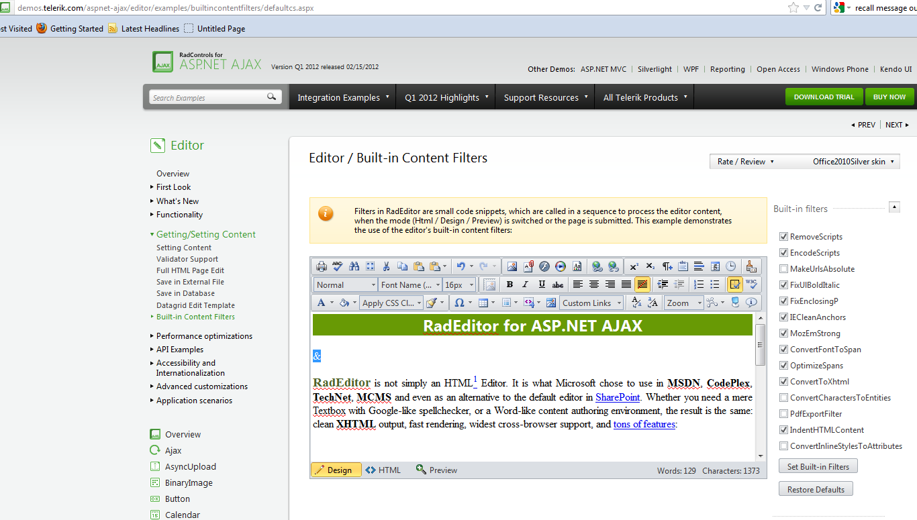Align text to the left
Image resolution: width=917 pixels, height=520 pixels.
coord(578,284)
